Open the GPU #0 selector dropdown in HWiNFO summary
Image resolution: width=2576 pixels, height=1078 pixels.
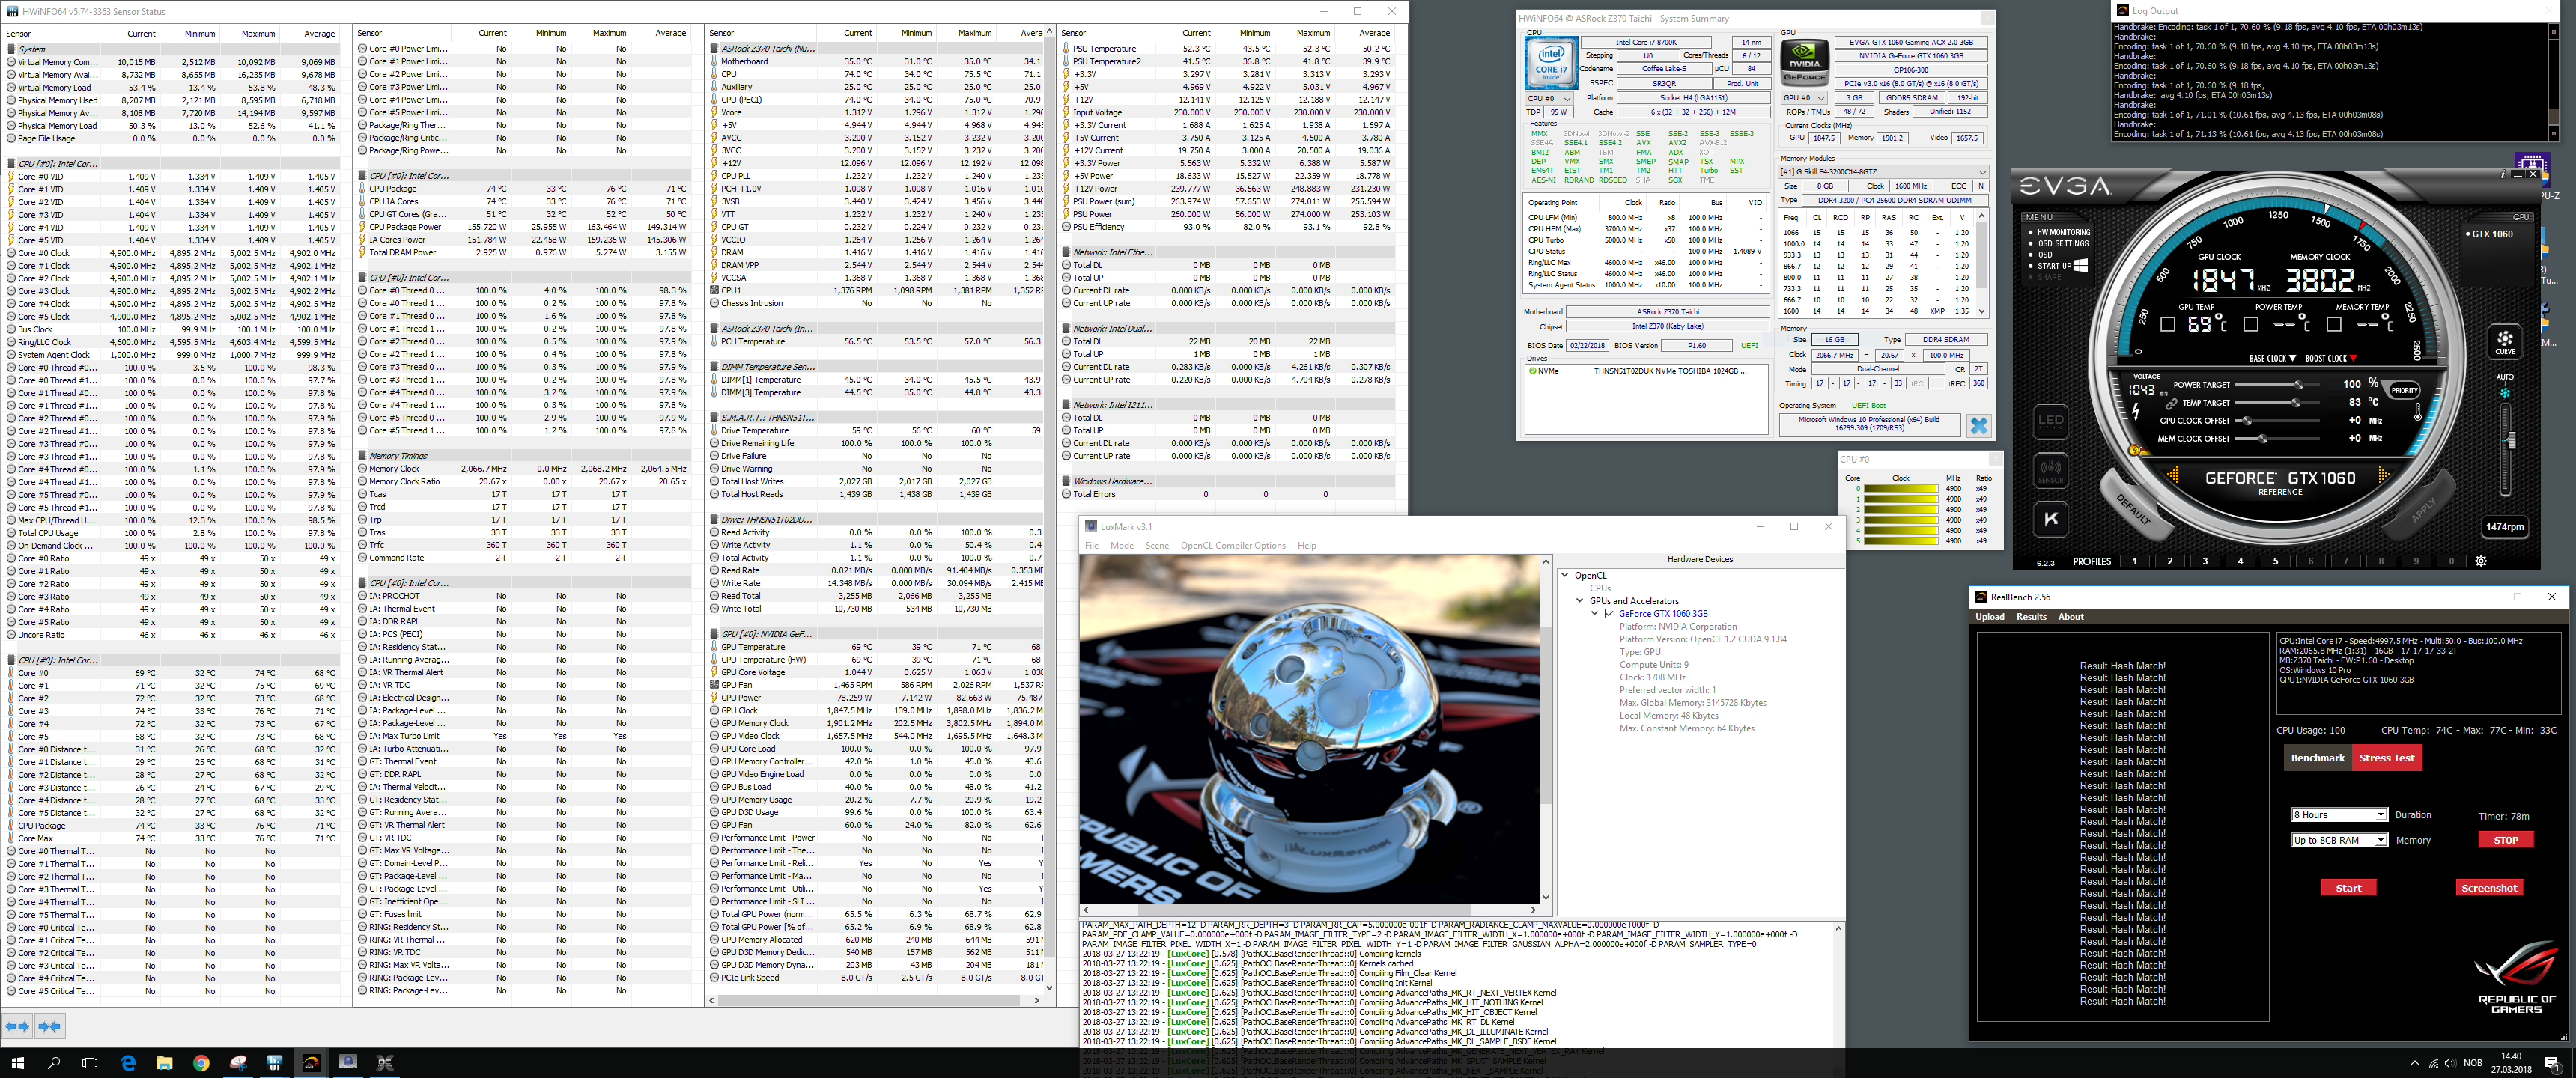click(x=1804, y=99)
